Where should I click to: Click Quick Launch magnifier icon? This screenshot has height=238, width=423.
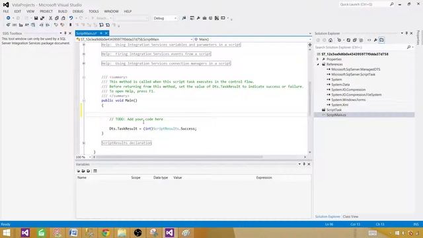[392, 5]
